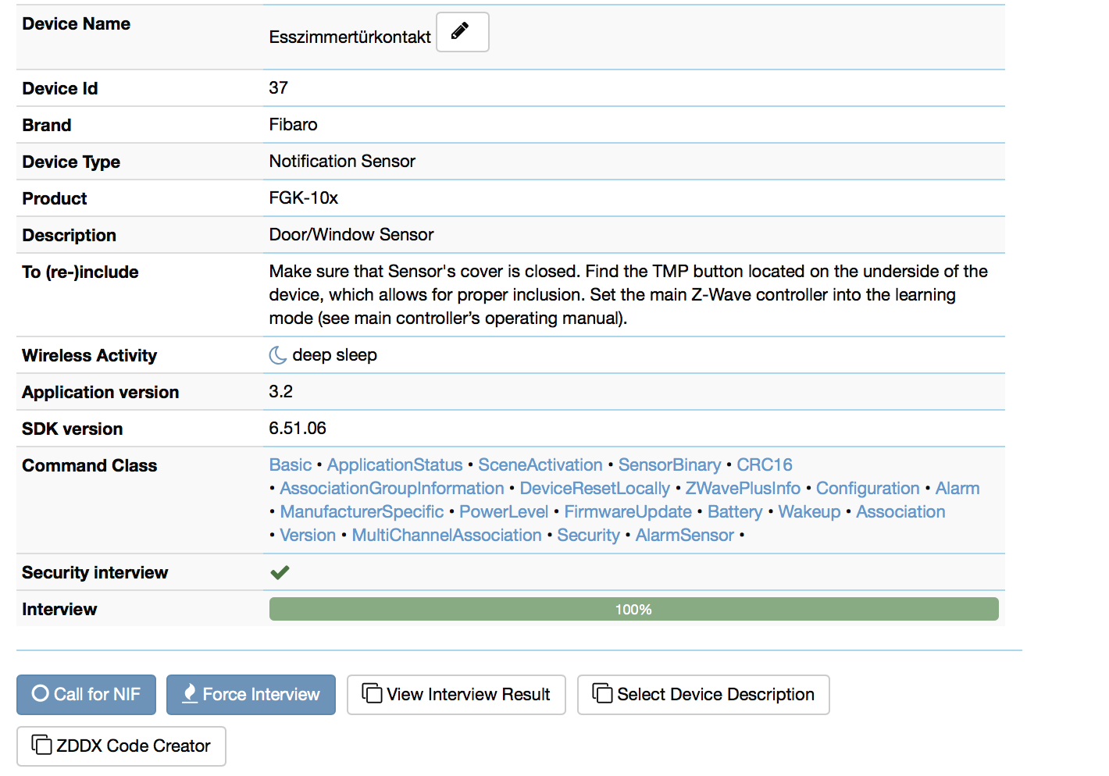Click the moon deep sleep icon
Image resolution: width=1109 pixels, height=776 pixels.
point(277,355)
